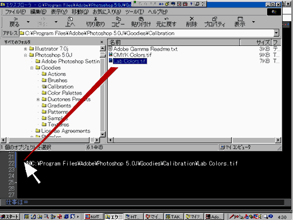Click the Undo (元に戻す) toolbar icon
Viewport: 293px width, 220px height.
point(166,22)
